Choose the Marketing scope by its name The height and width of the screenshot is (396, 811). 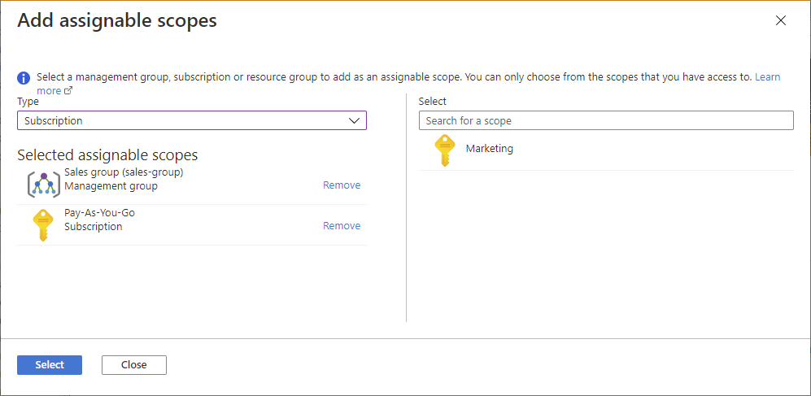(x=490, y=149)
